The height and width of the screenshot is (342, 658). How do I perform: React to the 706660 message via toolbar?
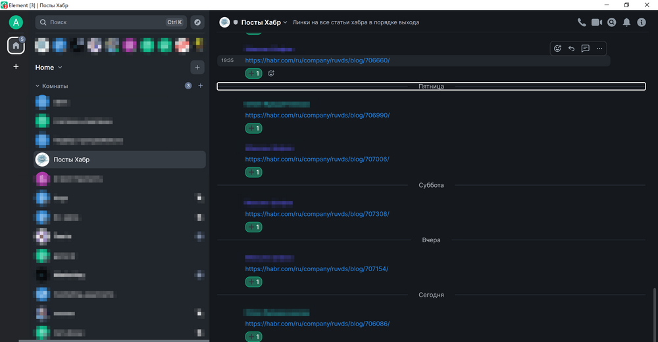(x=557, y=49)
